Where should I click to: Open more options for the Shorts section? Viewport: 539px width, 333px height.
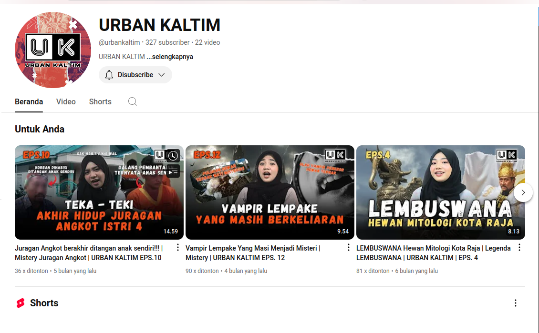tap(516, 303)
